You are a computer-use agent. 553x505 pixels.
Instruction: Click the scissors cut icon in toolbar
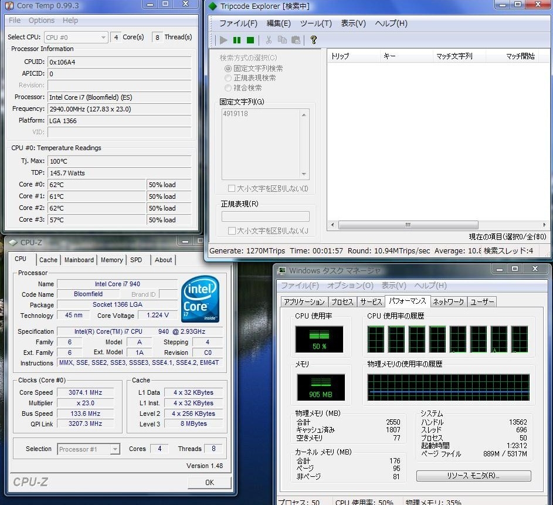(269, 40)
